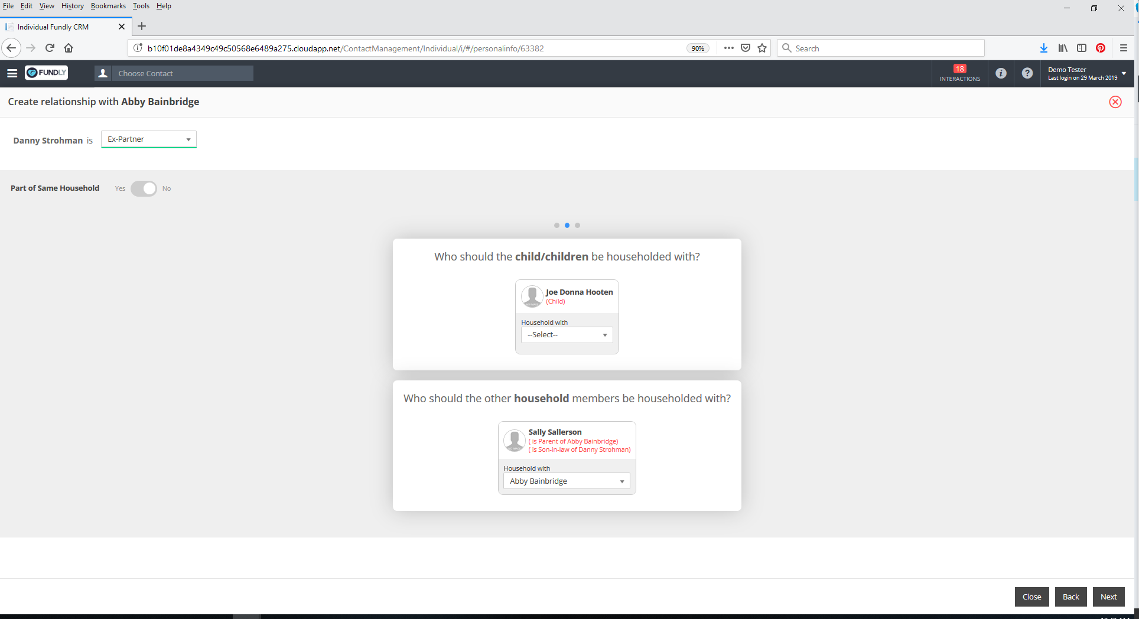Open the info icon in header

[1001, 73]
